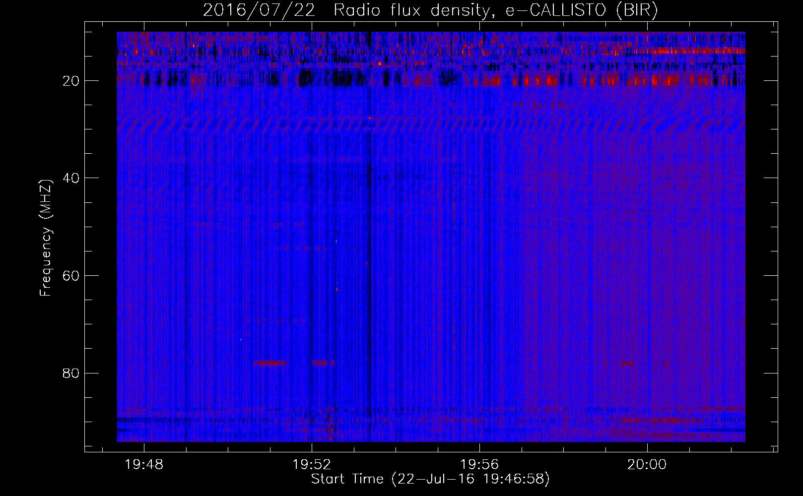Click the 'Start Time (22-Jul-16 19:46:58)' label
The image size is (803, 496).
[x=430, y=479]
